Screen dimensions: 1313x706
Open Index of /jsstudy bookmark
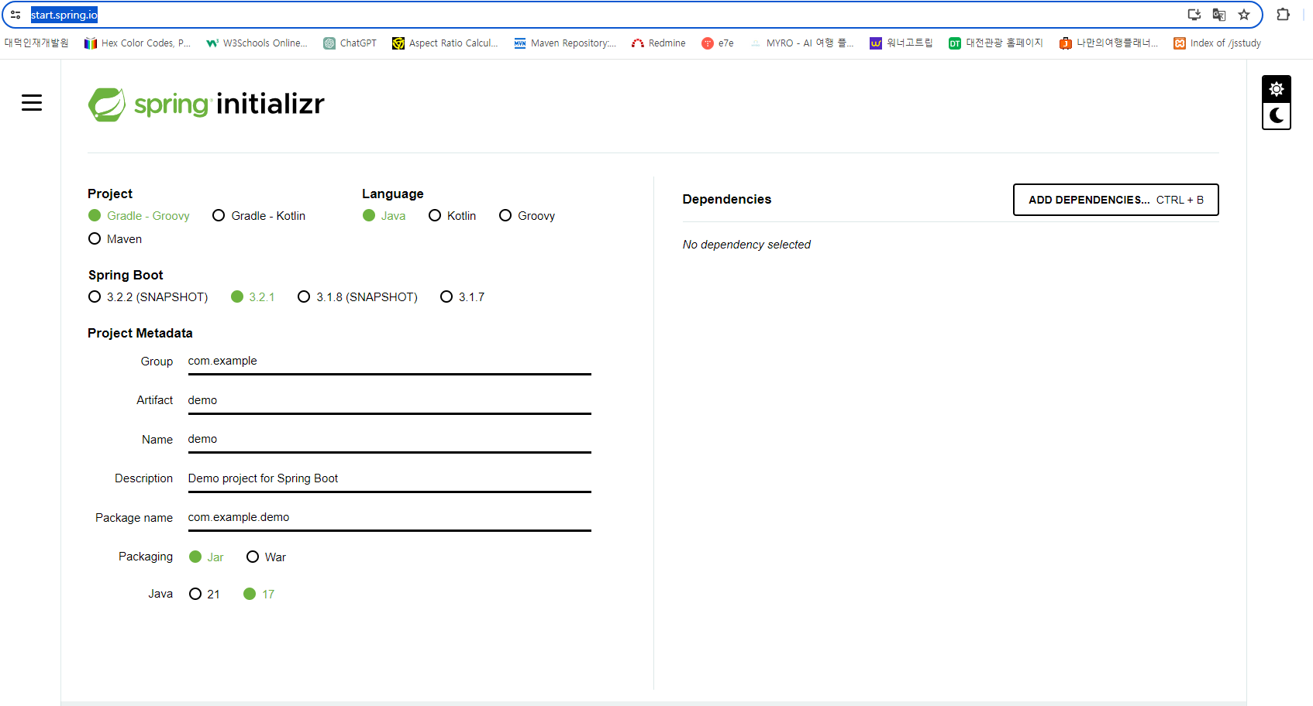tap(1217, 43)
